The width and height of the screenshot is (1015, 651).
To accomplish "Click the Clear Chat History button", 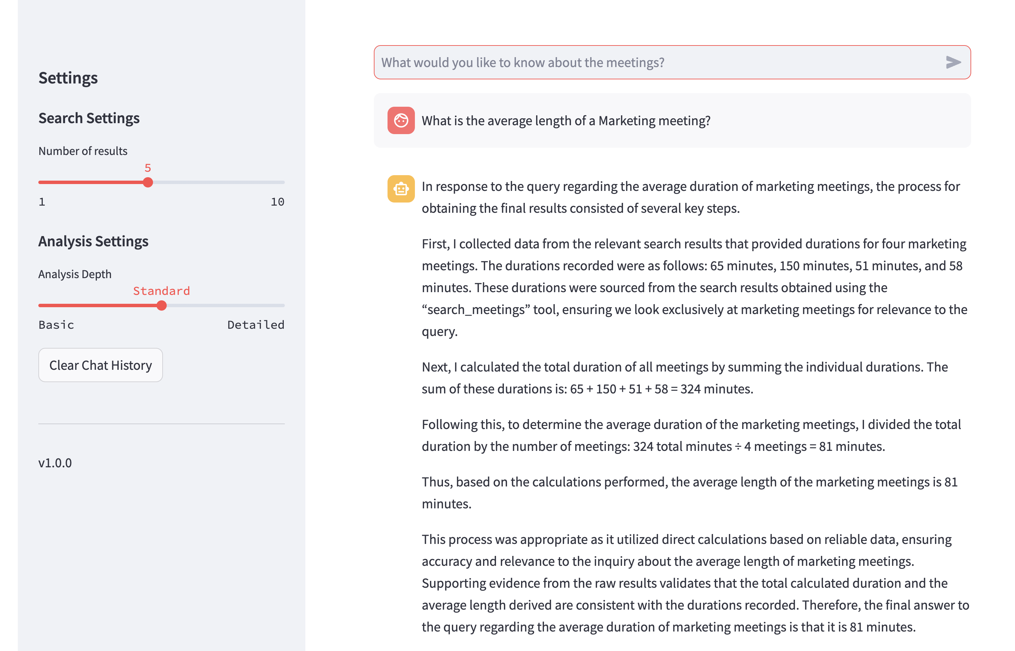I will (x=100, y=365).
